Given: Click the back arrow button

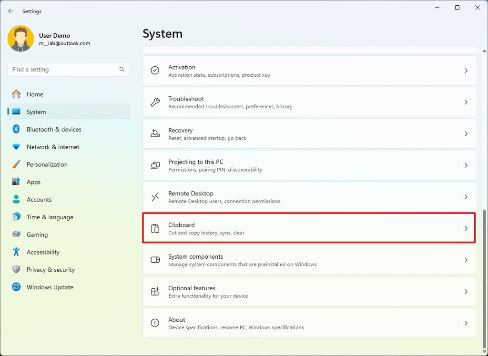Looking at the screenshot, I should 10,11.
